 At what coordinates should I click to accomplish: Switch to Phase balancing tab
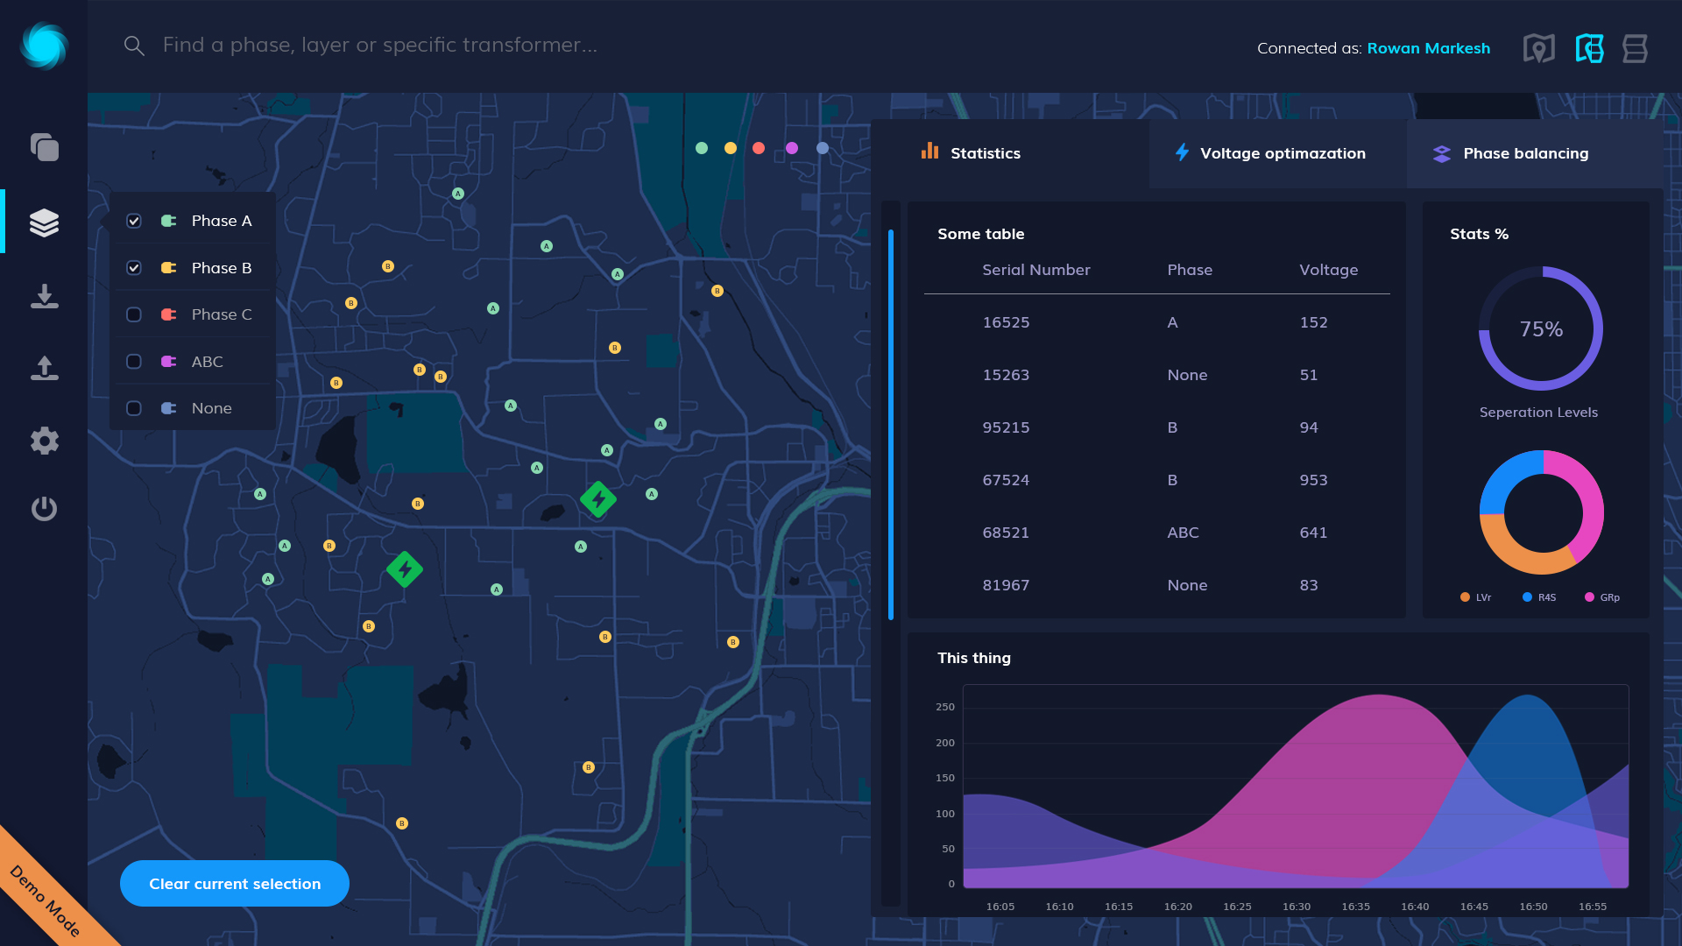(x=1535, y=153)
